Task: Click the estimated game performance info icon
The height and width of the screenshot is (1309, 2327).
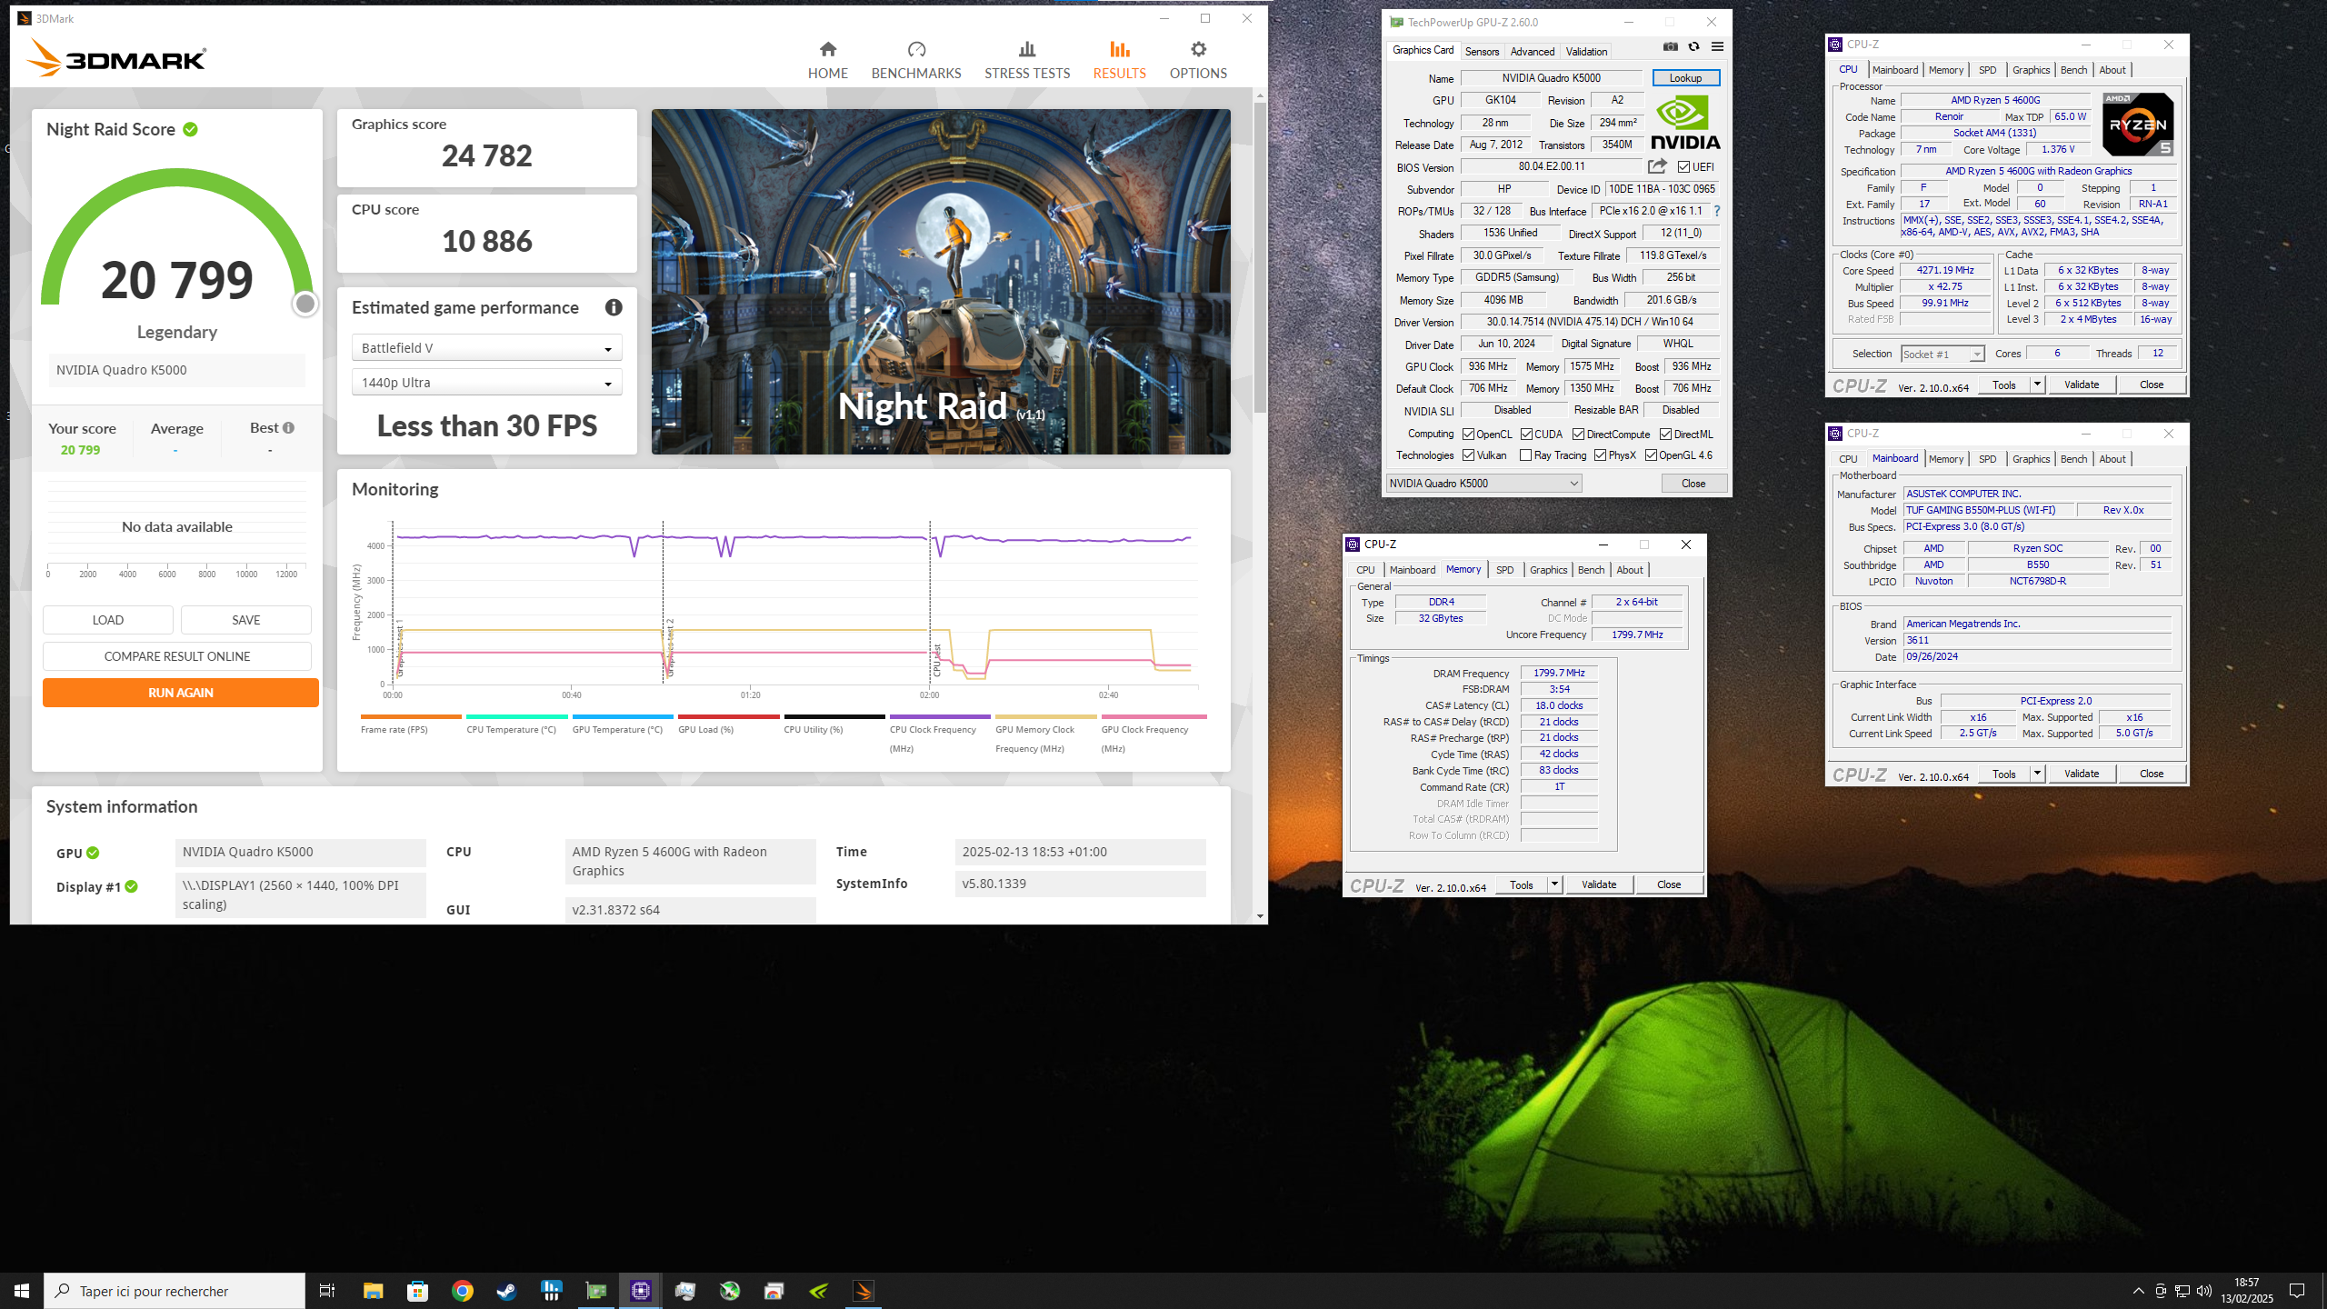Action: point(614,307)
